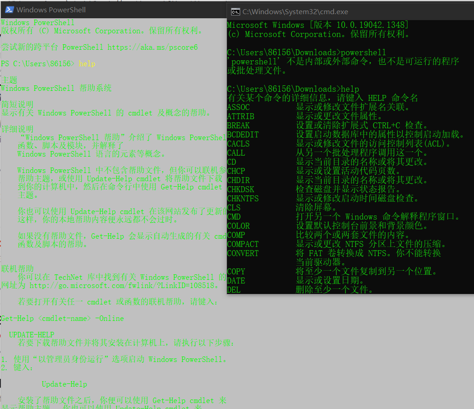
Task: Click the BREAK command row in cmd
Action: [327, 126]
